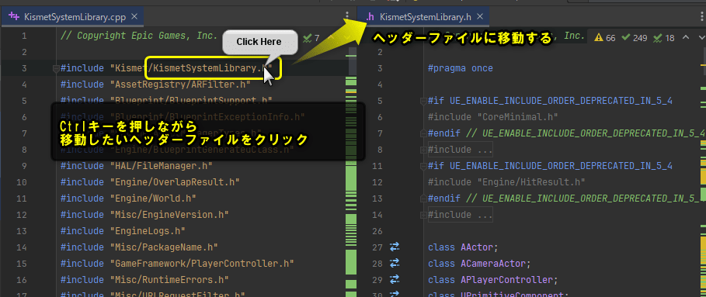Click the "Engine/OverlapResult.h" include path
The width and height of the screenshot is (706, 297).
coord(175,182)
